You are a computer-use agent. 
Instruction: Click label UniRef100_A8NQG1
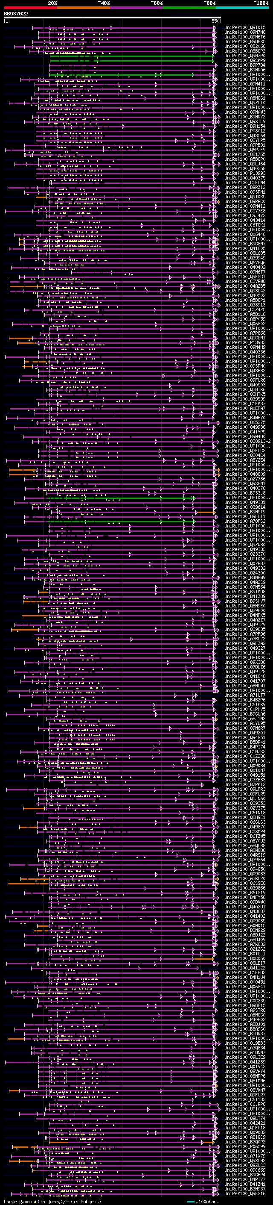245,98
